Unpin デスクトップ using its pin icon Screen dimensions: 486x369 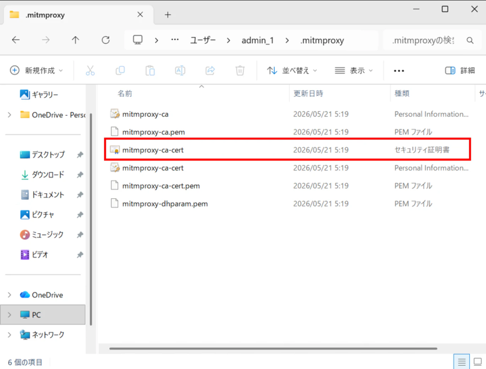[80, 155]
